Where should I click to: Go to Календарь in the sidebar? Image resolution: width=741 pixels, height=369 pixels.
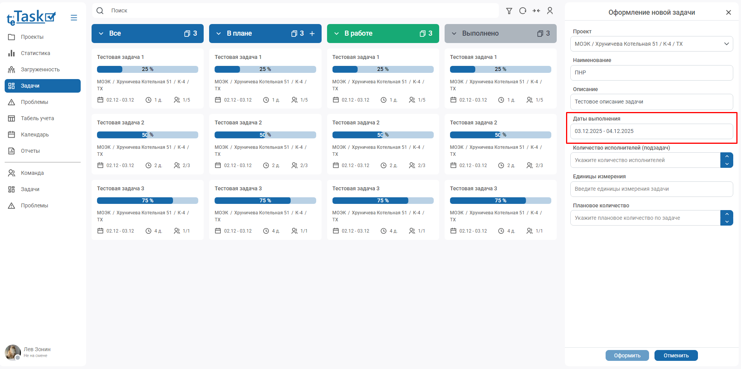click(35, 134)
